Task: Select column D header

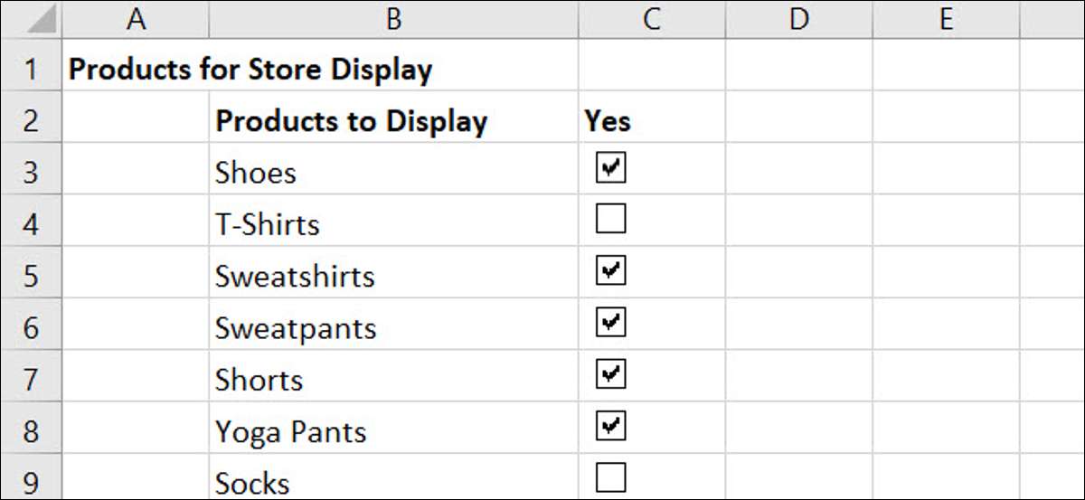Action: click(798, 20)
